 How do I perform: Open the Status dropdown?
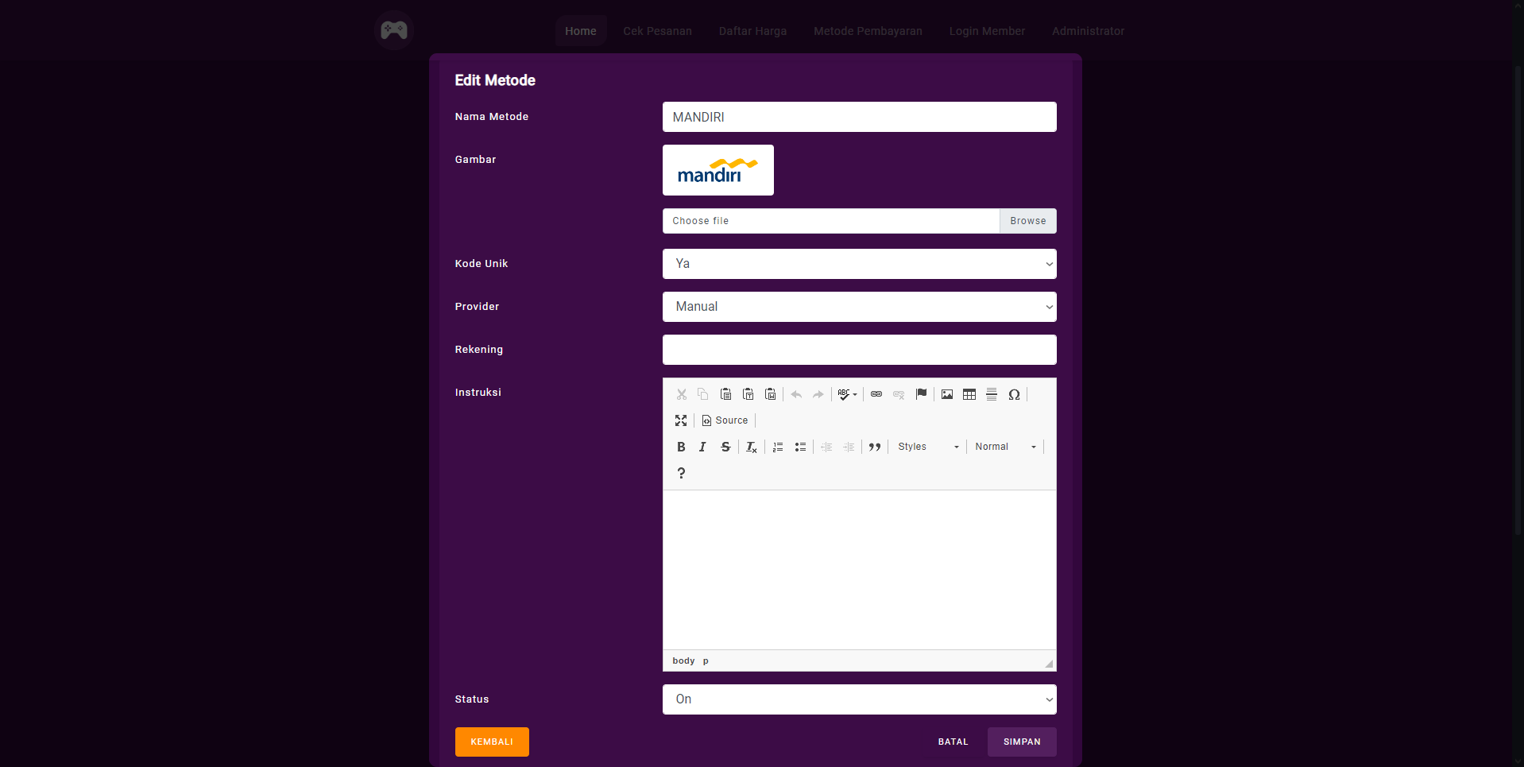pyautogui.click(x=860, y=699)
